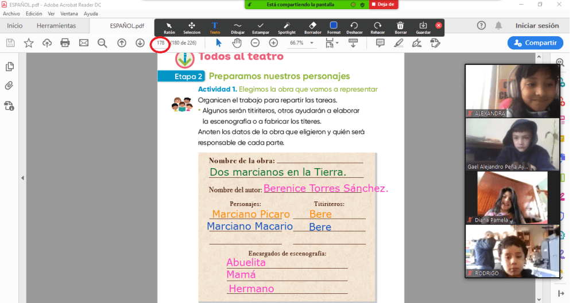Select the hand pan tool

237,43
